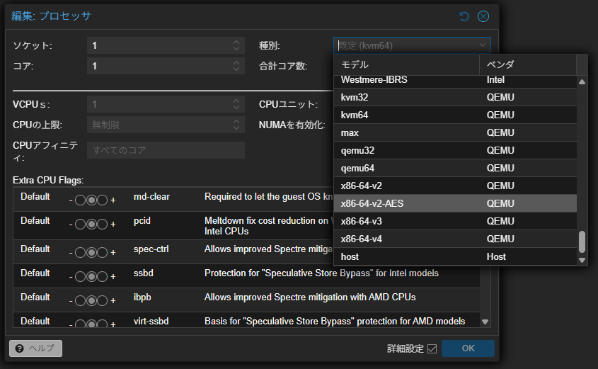Select qemu32 from the list
Image resolution: width=598 pixels, height=369 pixels.
pos(455,150)
